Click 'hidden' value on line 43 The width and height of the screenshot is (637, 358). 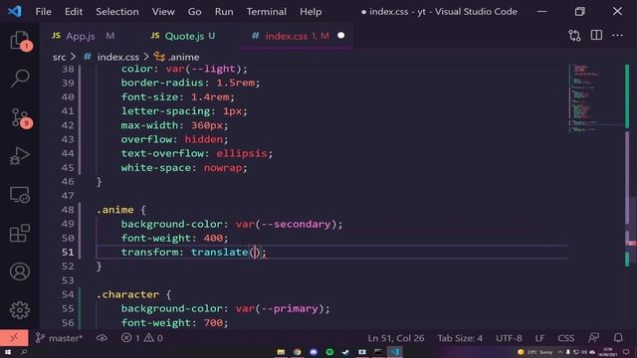[203, 139]
